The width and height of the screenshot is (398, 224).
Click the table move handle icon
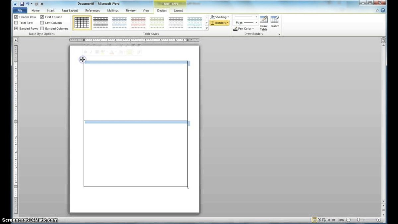point(82,60)
